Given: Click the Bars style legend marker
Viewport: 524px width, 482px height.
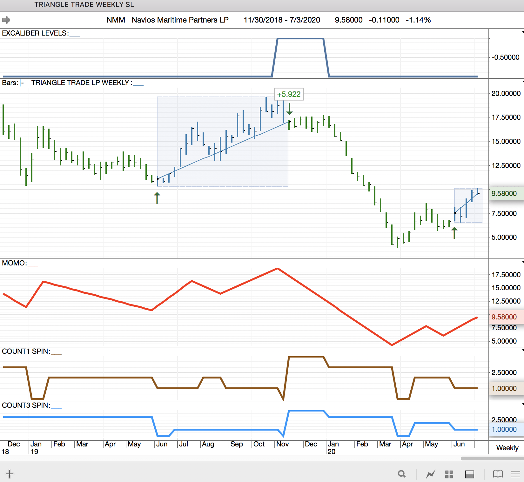Looking at the screenshot, I should click(x=22, y=83).
